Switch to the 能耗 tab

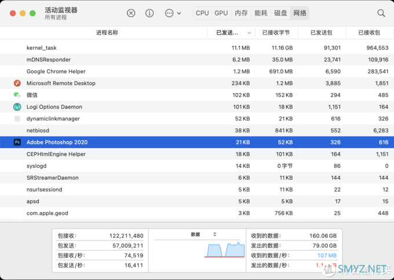pyautogui.click(x=261, y=13)
